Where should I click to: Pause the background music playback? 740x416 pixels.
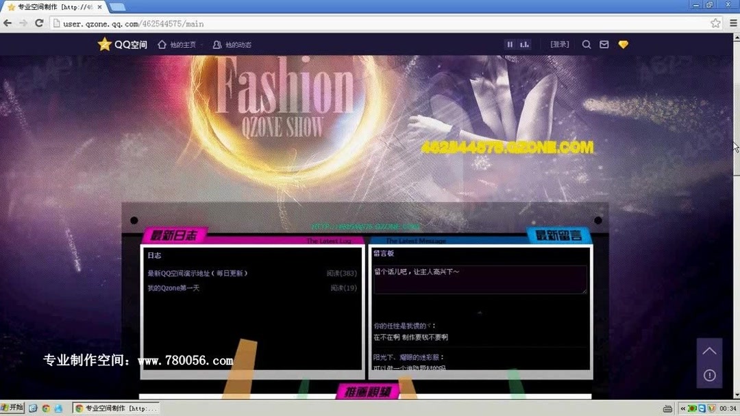[510, 44]
